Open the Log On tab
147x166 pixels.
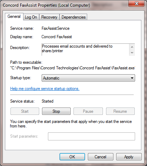pyautogui.click(x=31, y=17)
